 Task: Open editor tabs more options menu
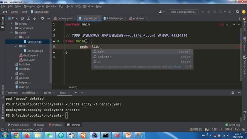(x=239, y=18)
